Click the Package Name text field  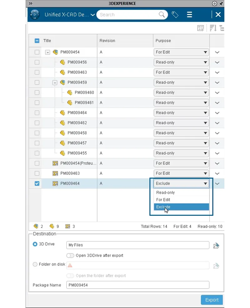pos(137,285)
